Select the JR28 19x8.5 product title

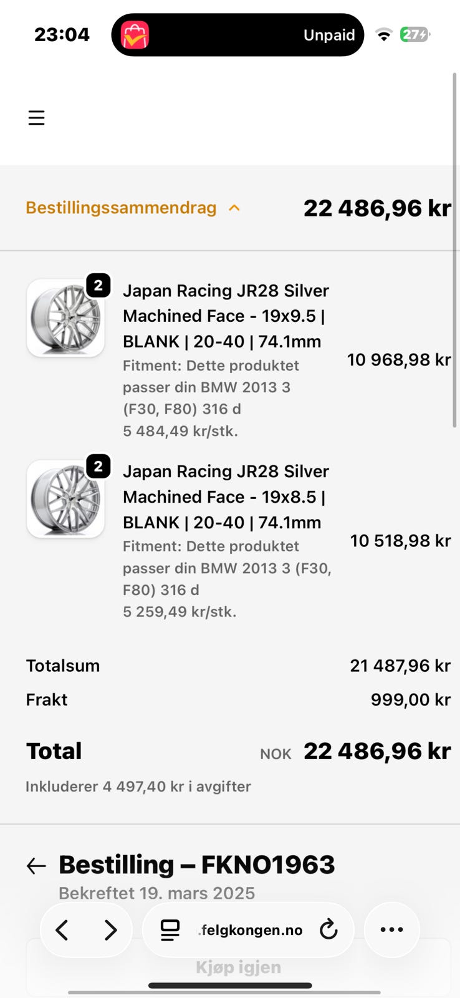[226, 497]
